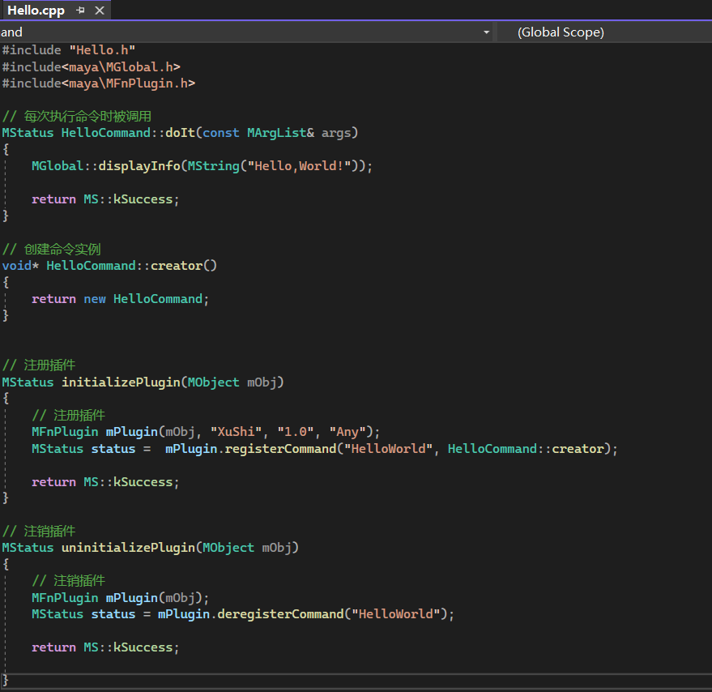Close the Hello.cpp tab
Viewport: 712px width, 692px height.
click(x=100, y=11)
